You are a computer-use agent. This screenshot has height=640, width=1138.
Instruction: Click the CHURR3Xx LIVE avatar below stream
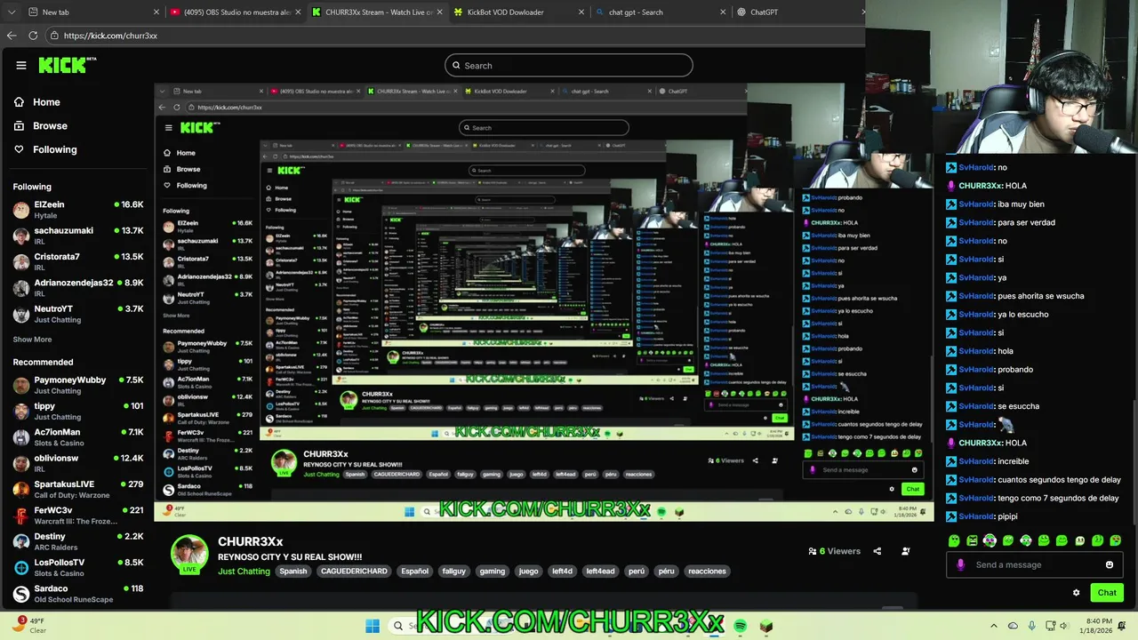[189, 554]
